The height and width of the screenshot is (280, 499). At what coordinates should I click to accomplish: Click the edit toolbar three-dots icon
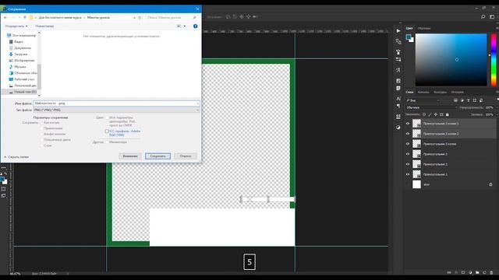pos(3,167)
